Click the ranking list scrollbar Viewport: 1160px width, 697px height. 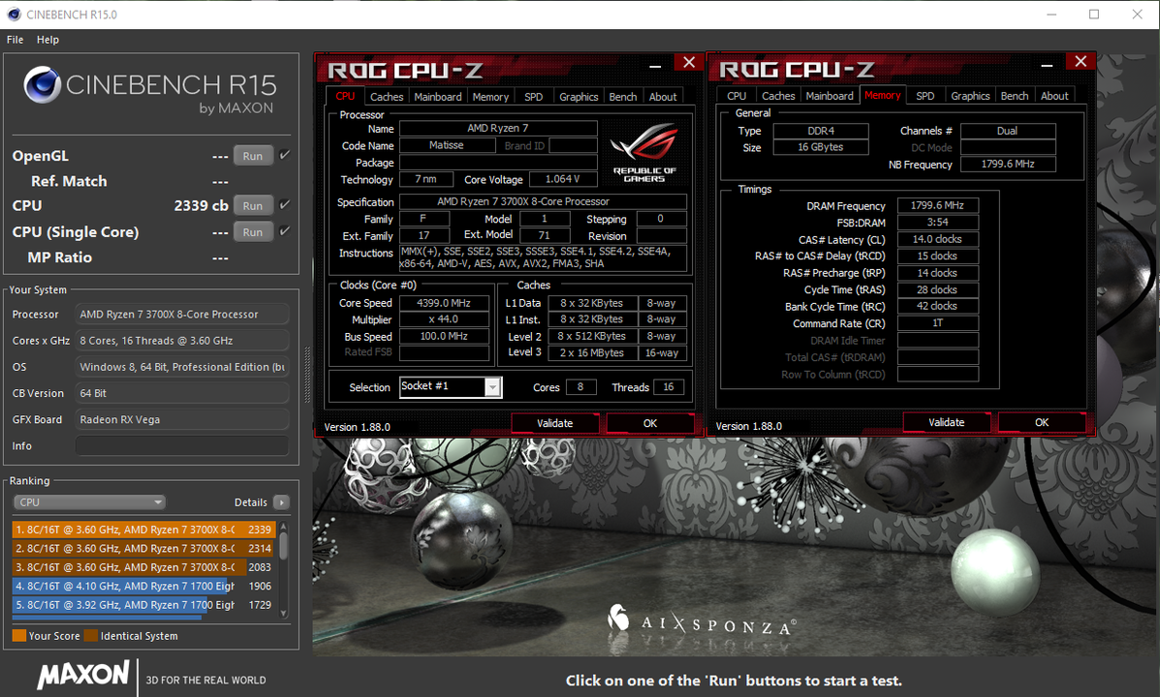[x=283, y=545]
